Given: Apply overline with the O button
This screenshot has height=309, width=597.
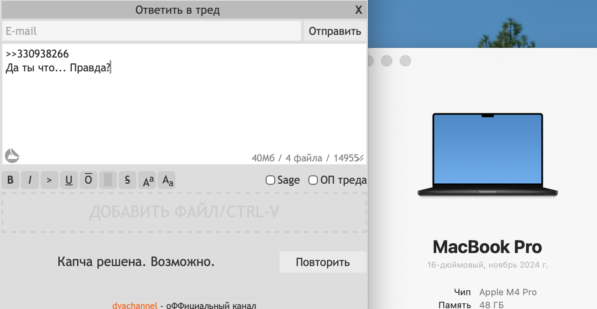Looking at the screenshot, I should tap(89, 180).
